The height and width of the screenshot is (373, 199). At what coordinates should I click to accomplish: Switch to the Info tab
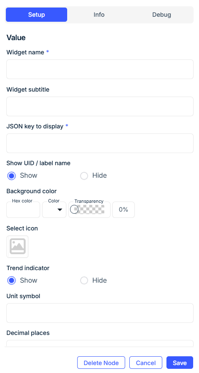(99, 15)
